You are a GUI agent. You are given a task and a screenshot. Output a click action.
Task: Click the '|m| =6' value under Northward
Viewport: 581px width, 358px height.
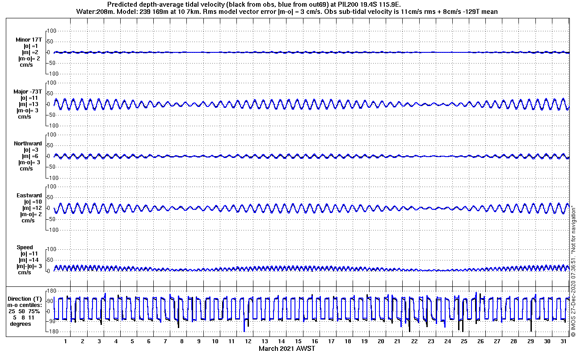pyautogui.click(x=30, y=156)
